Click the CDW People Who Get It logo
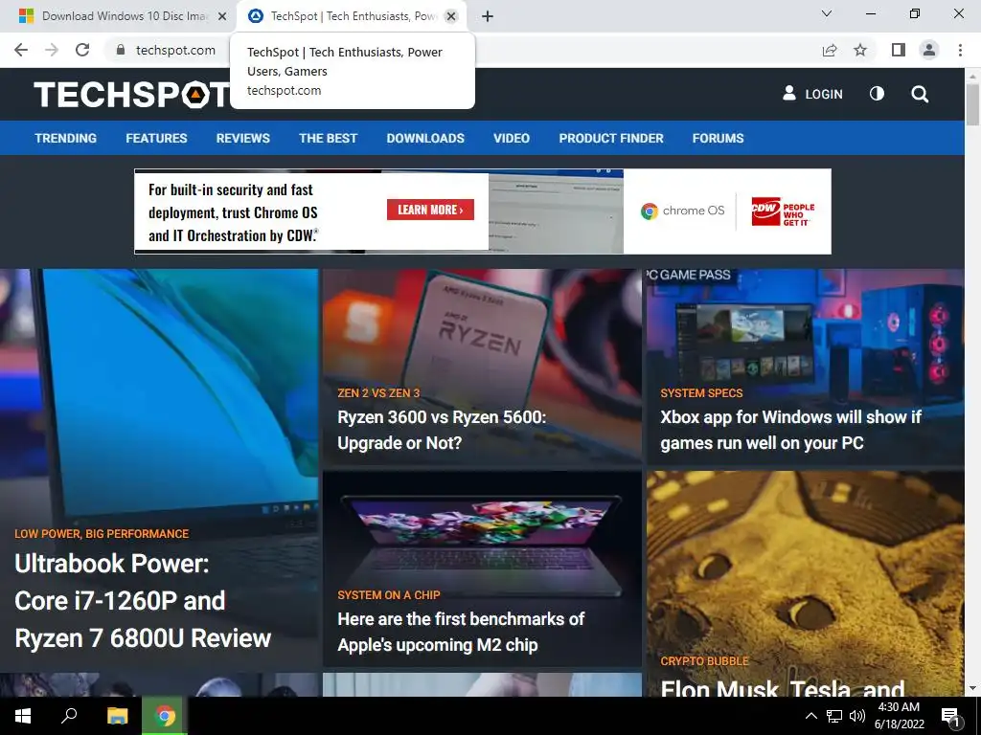The image size is (981, 735). point(783,213)
